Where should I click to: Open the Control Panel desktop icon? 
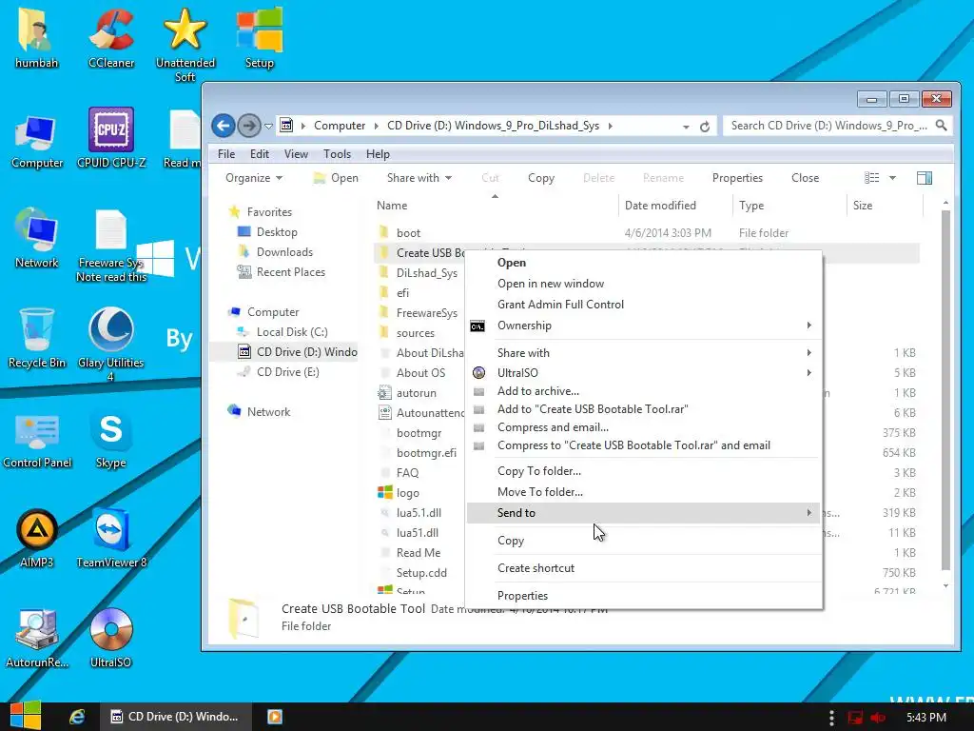[37, 440]
